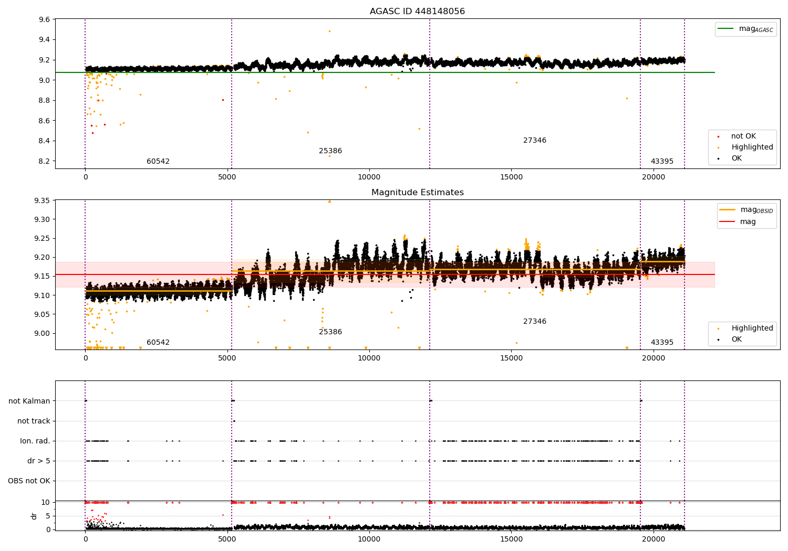Click the 9.05 y-axis tick label

point(42,315)
